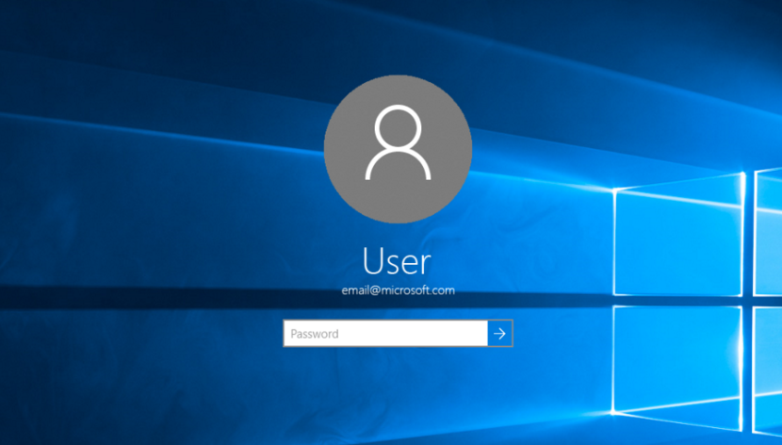Click the gray avatar area below silhouette
This screenshot has width=782, height=445.
tap(398, 201)
